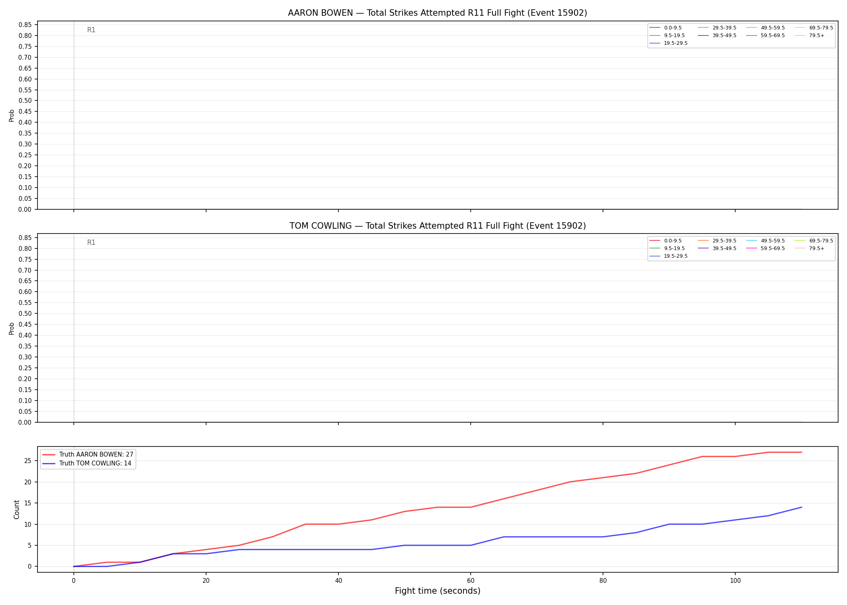Click the '60' tick on the fight time axis
The height and width of the screenshot is (605, 847).
point(471,581)
